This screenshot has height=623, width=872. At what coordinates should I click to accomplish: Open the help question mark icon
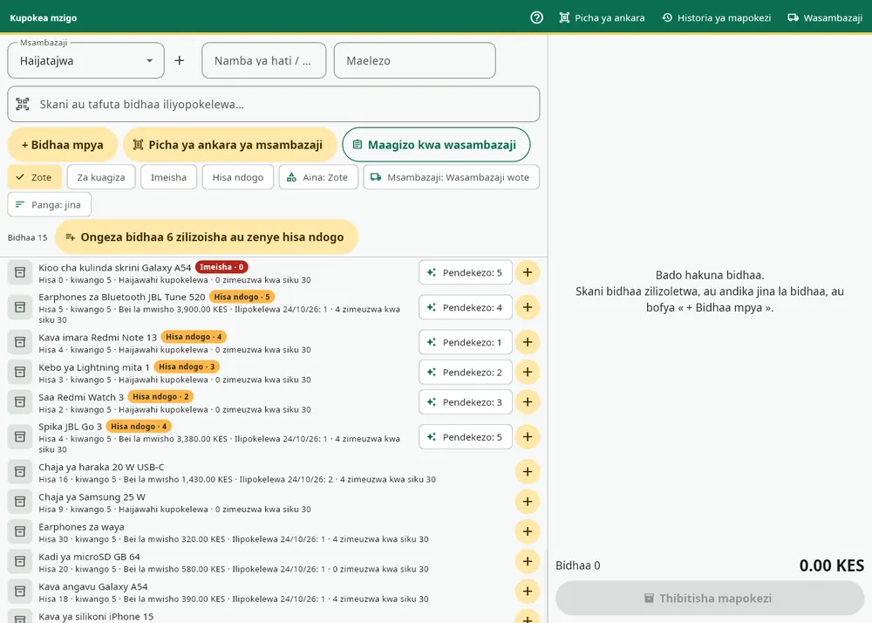click(536, 17)
